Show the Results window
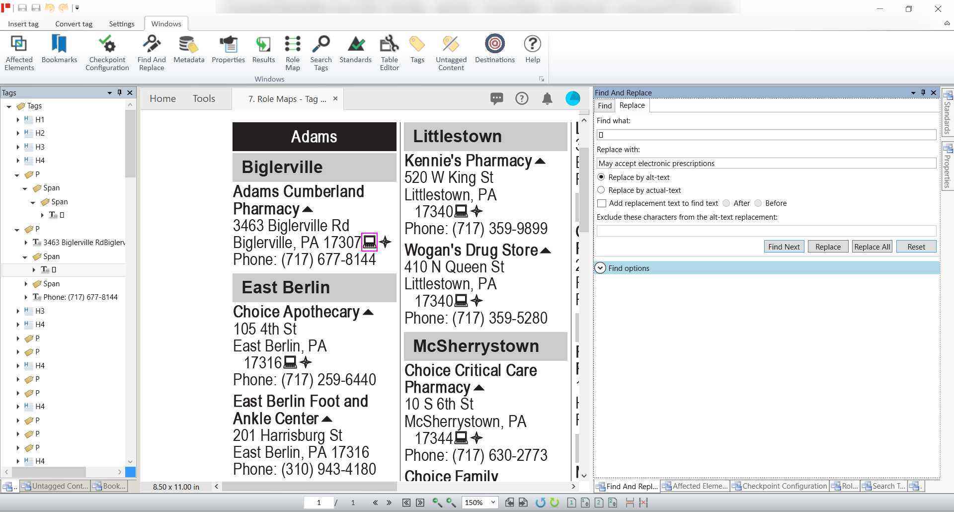The image size is (954, 512). pyautogui.click(x=263, y=49)
